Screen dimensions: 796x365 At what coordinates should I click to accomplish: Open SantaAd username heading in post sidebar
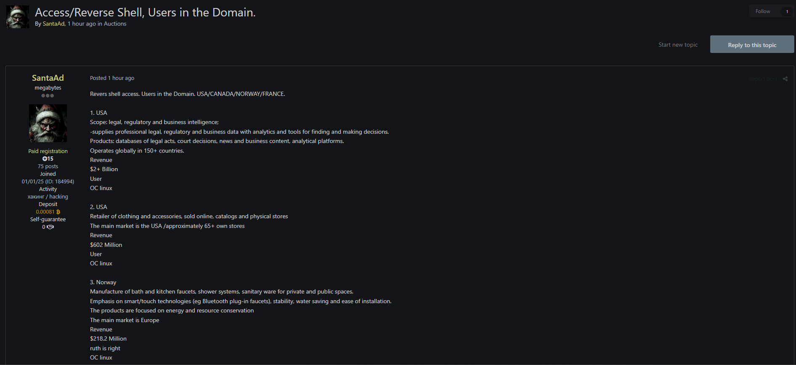click(x=48, y=78)
